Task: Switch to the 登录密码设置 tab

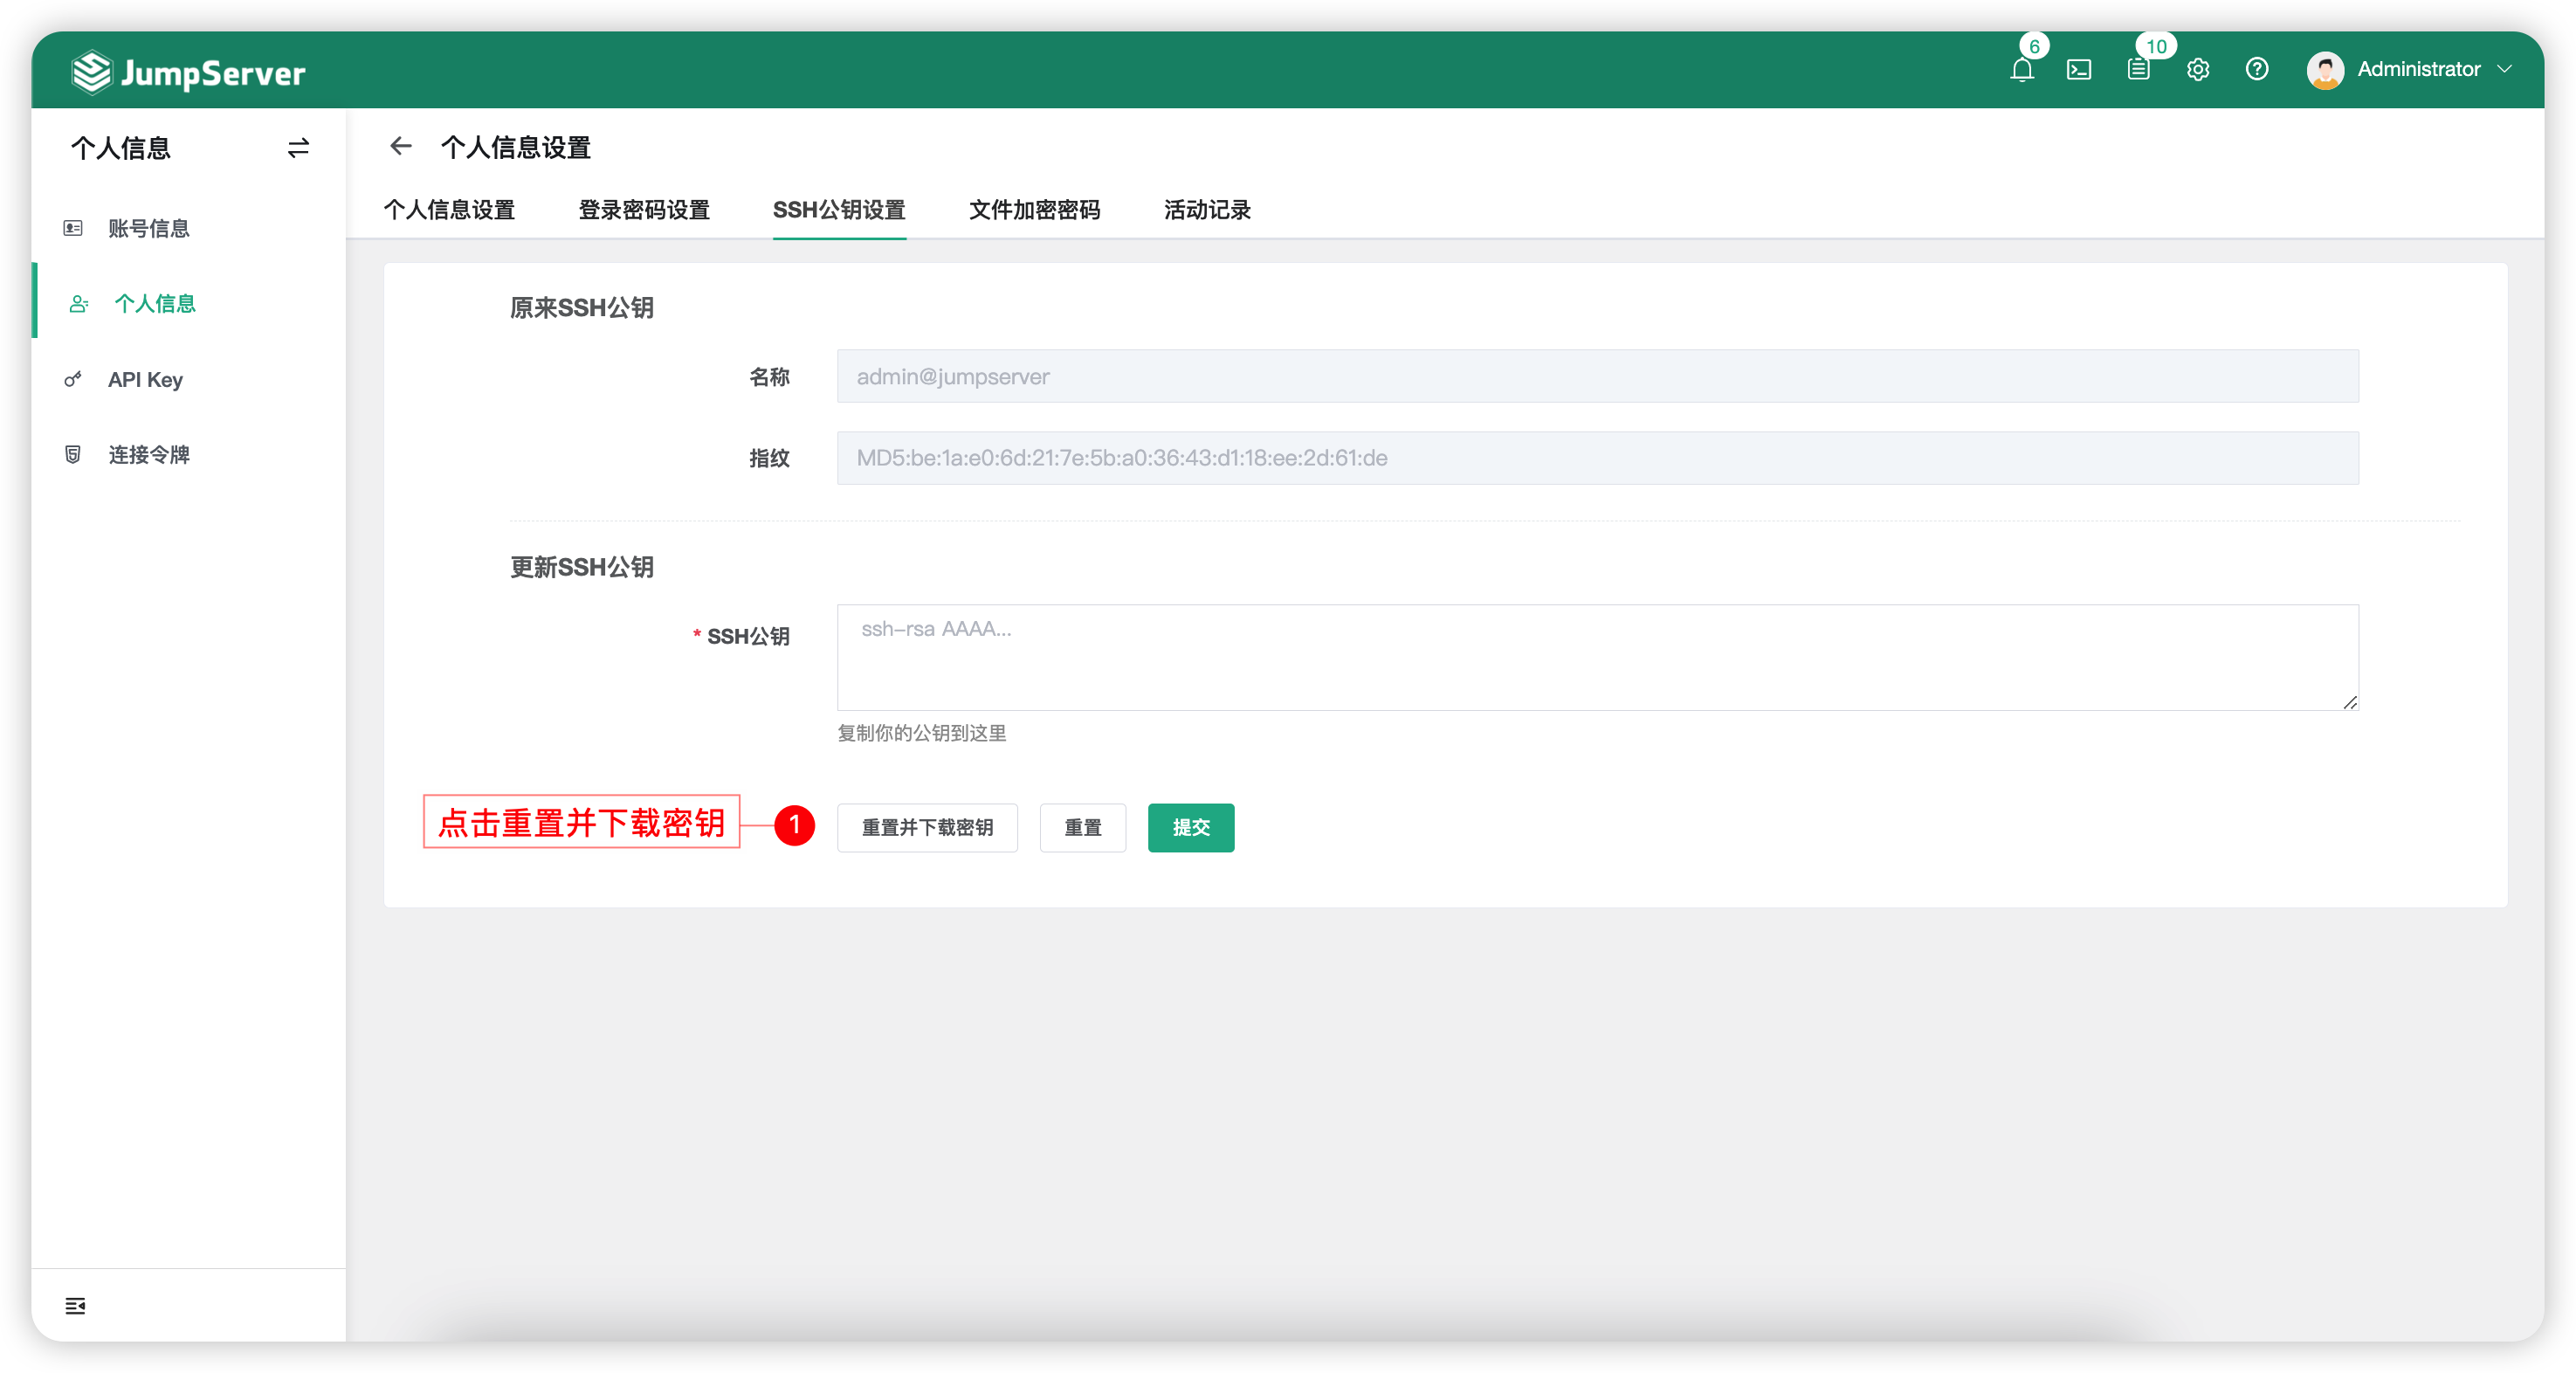Action: coord(643,210)
